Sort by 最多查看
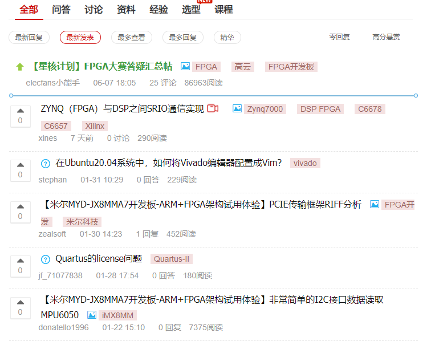The width and height of the screenshot is (431, 341). (x=131, y=38)
